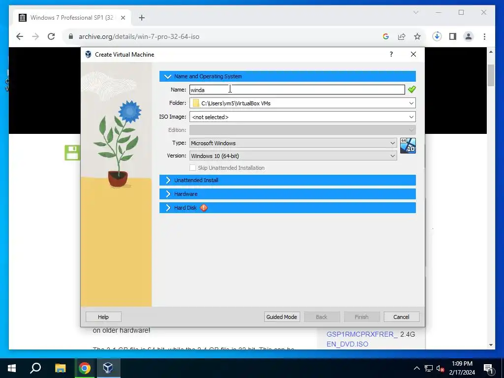504x378 pixels.
Task: Bookmark this page with the star icon
Action: pos(417,36)
